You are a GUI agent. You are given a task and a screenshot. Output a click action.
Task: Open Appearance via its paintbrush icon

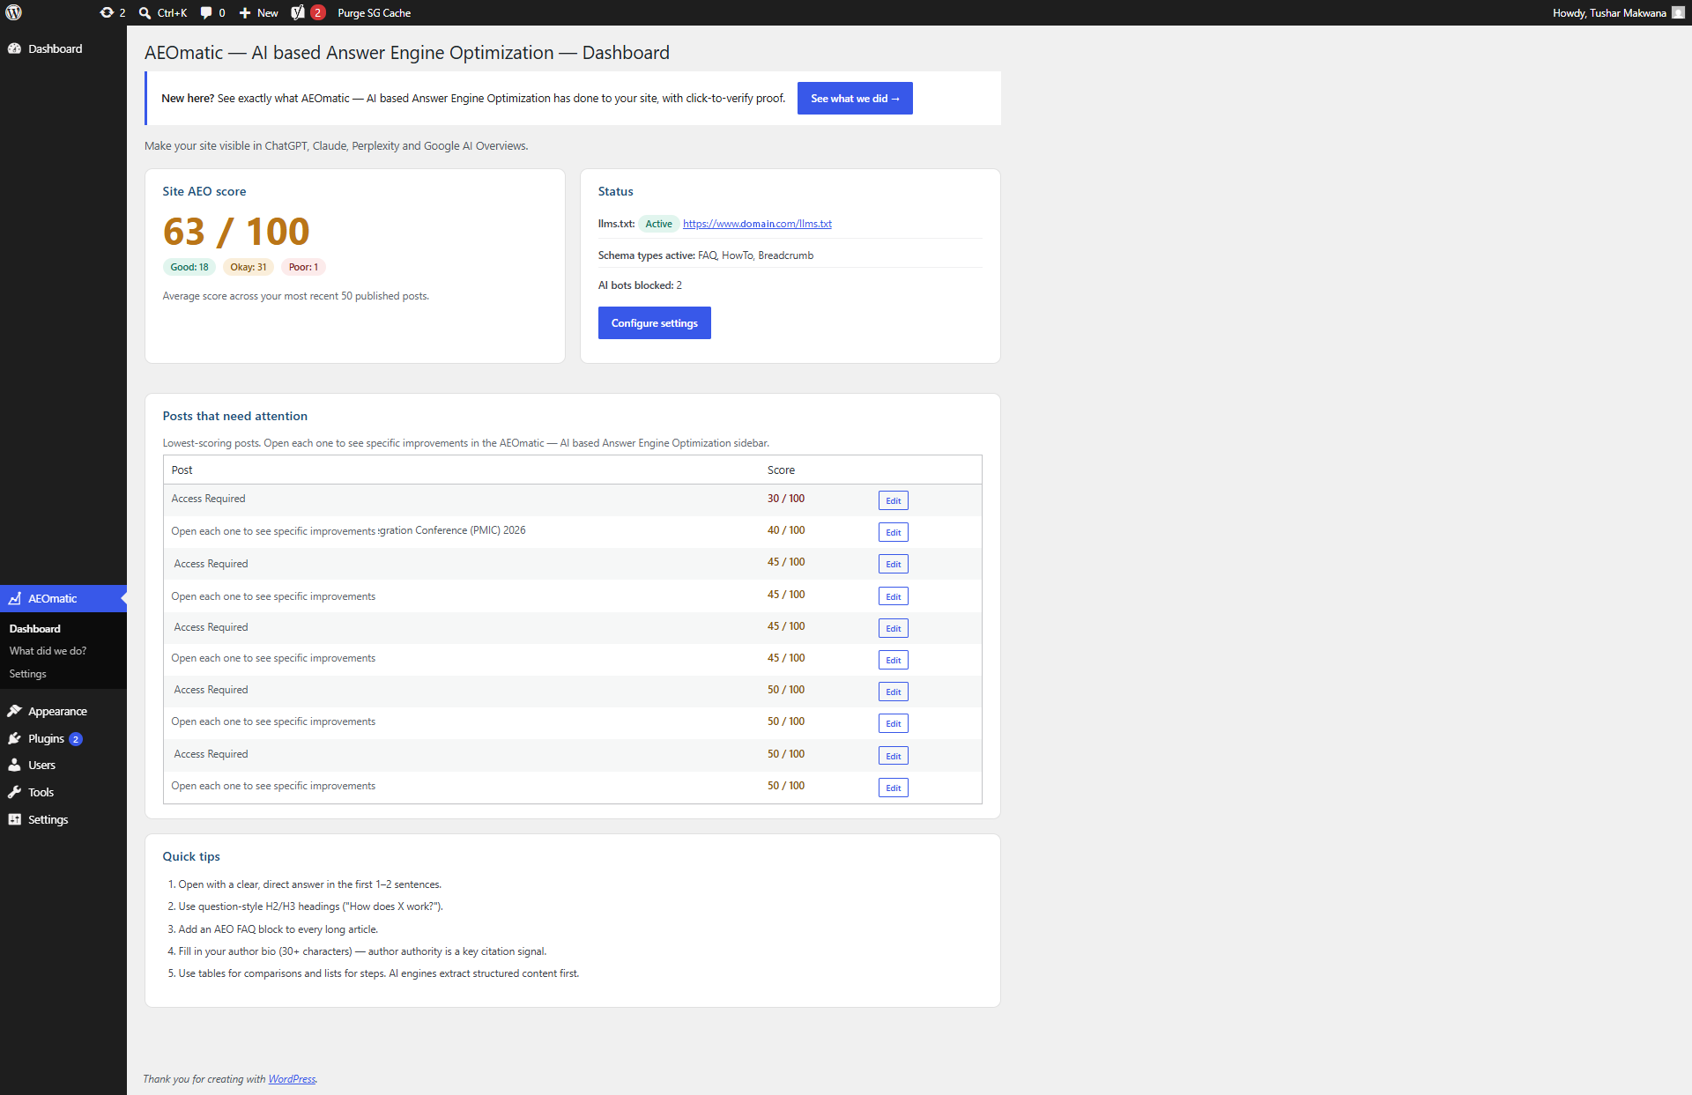pos(15,711)
